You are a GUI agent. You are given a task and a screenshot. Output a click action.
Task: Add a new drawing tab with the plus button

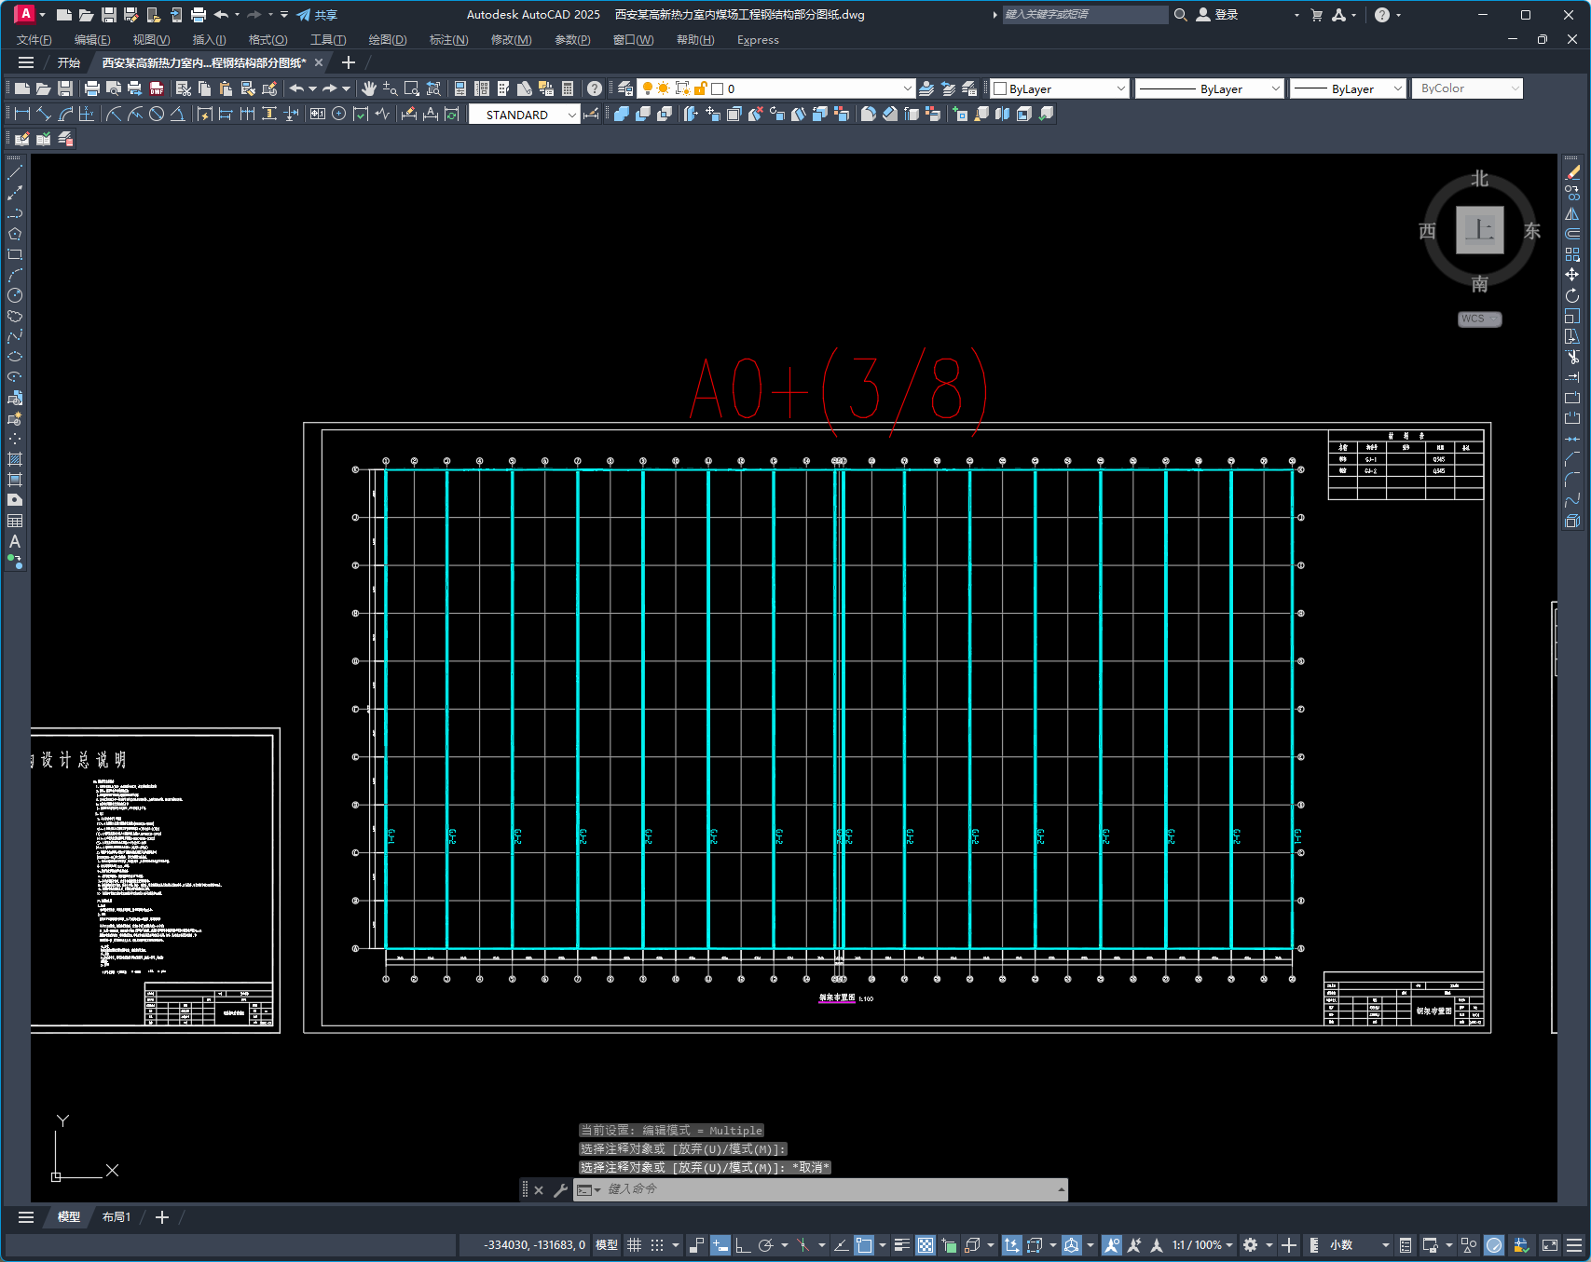point(349,62)
